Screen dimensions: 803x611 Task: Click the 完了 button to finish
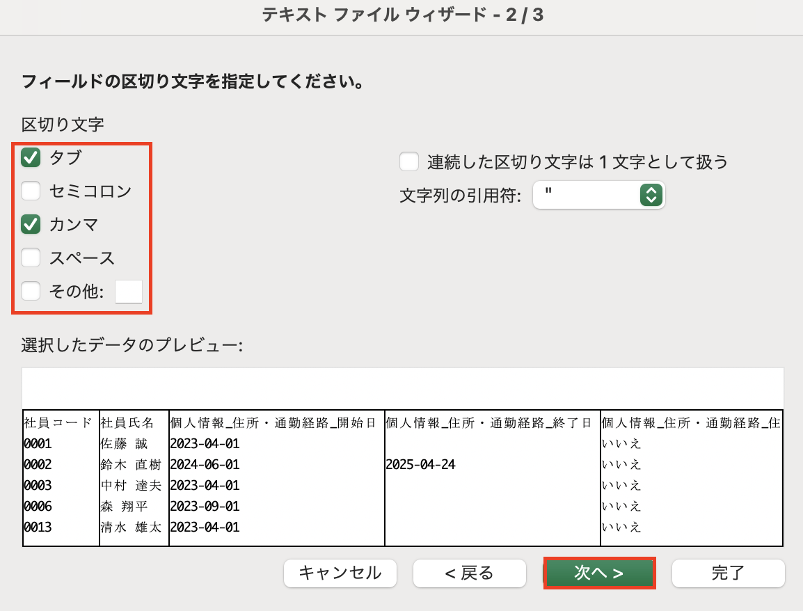coord(728,573)
